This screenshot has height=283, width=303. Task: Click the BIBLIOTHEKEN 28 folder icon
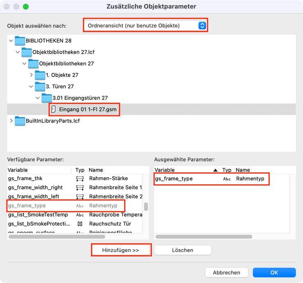click(20, 41)
